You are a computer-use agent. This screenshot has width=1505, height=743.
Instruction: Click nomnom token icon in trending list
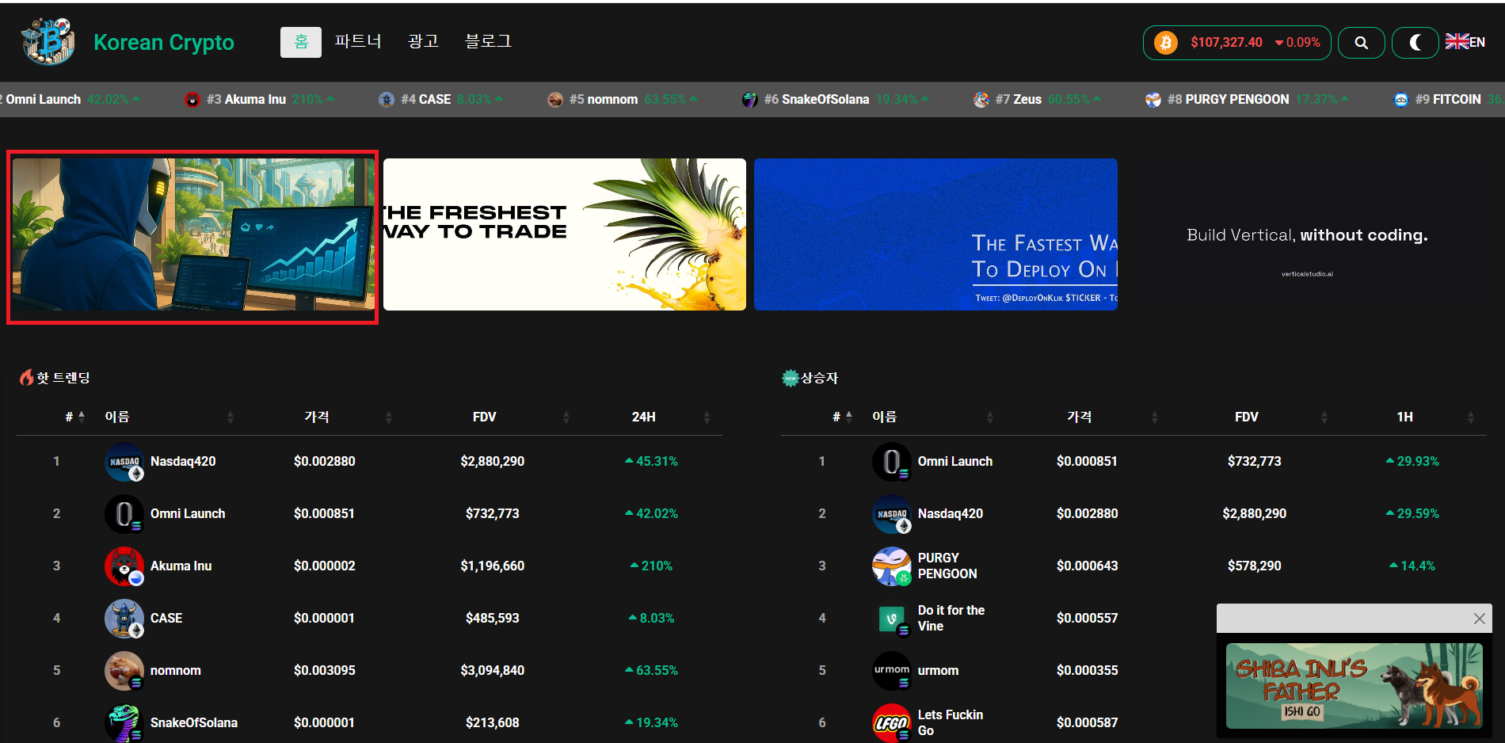[x=124, y=671]
